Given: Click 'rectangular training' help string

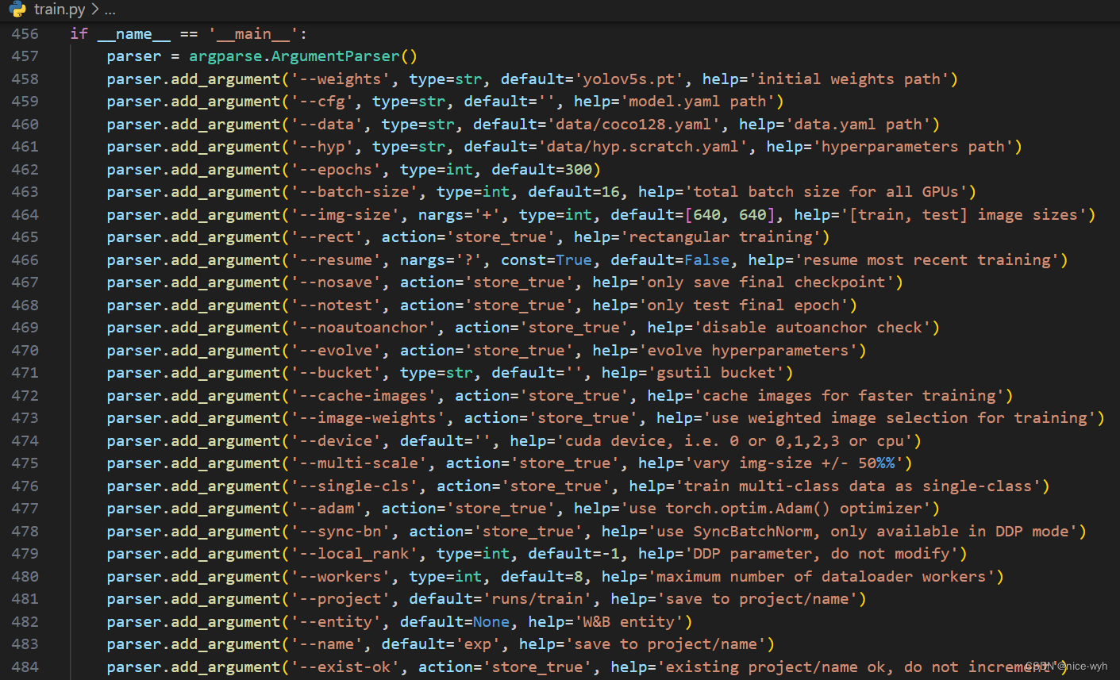Looking at the screenshot, I should 722,237.
